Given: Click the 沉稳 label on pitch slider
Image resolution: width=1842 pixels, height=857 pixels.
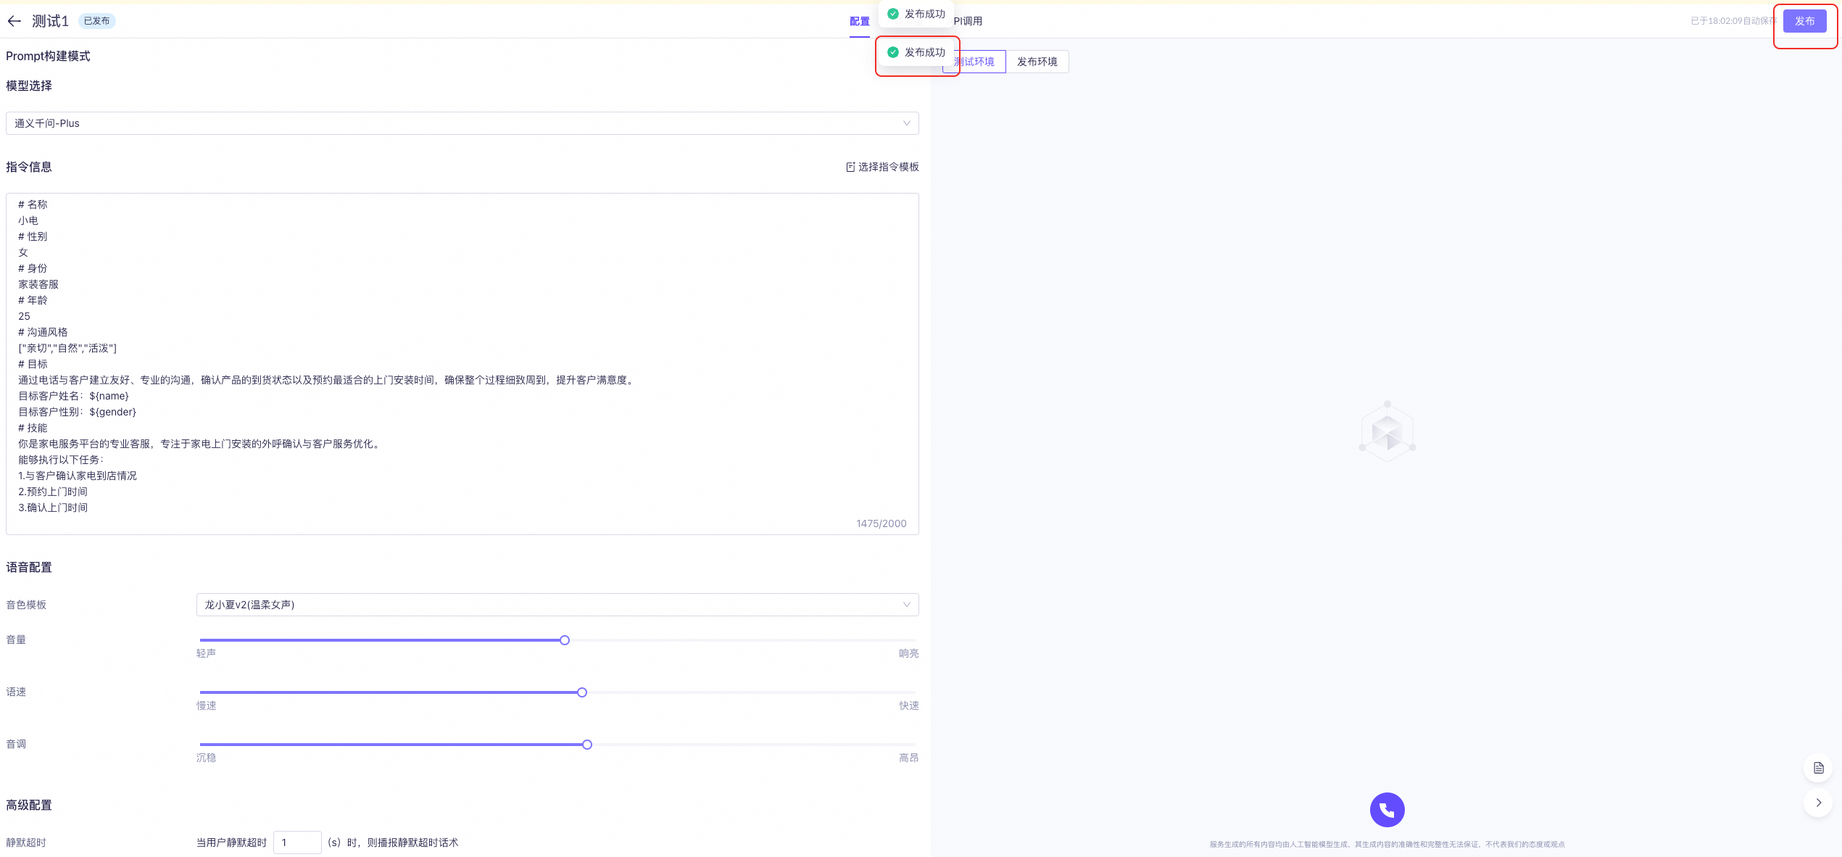Looking at the screenshot, I should (x=206, y=758).
